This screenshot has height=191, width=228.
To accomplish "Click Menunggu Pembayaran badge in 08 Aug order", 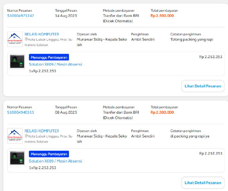I will coord(49,154).
